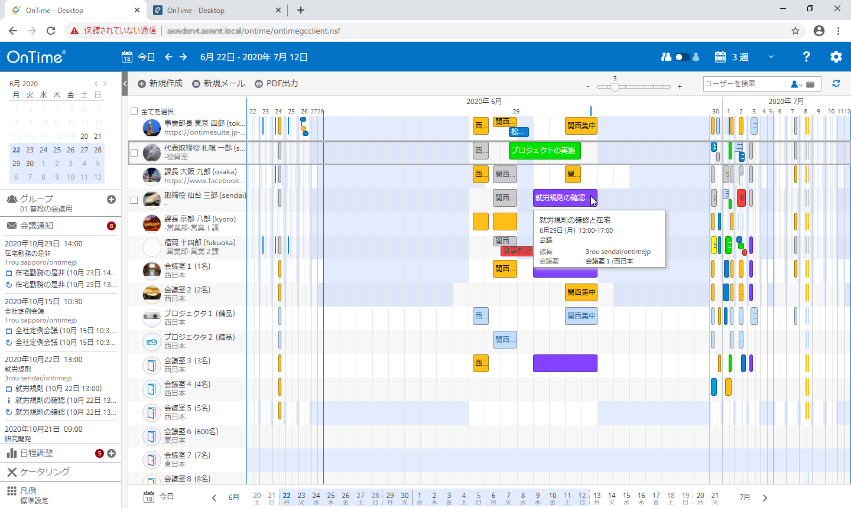
Task: Click the プロジェクタ 2 device icon
Action: click(x=152, y=341)
